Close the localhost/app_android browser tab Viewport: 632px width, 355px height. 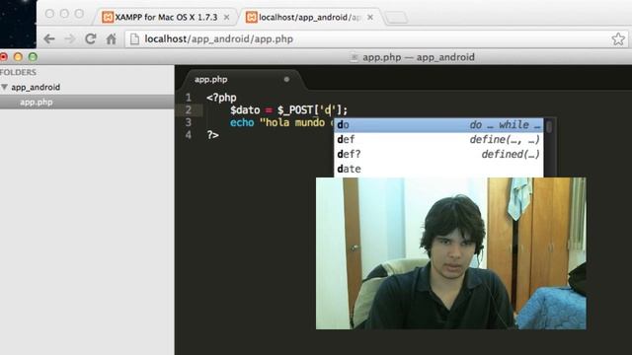pos(370,18)
